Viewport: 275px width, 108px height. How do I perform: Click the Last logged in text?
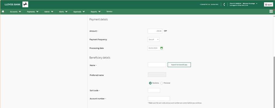coord(239,6)
